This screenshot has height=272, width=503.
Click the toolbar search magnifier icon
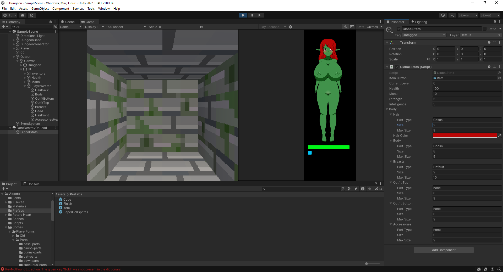[x=452, y=15]
